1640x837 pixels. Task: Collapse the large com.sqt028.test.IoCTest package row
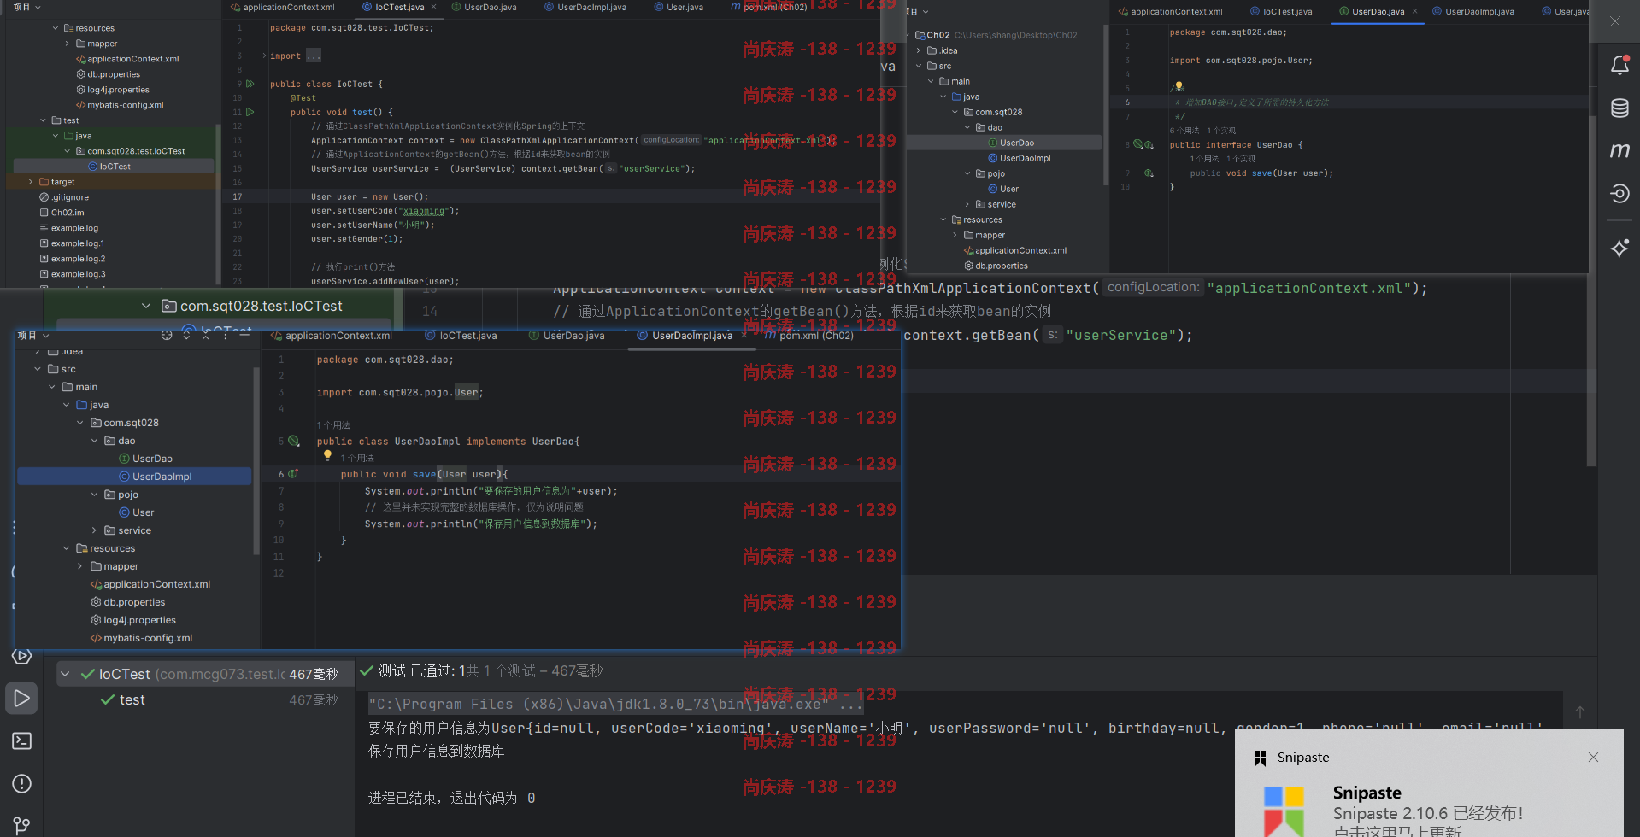(x=146, y=306)
